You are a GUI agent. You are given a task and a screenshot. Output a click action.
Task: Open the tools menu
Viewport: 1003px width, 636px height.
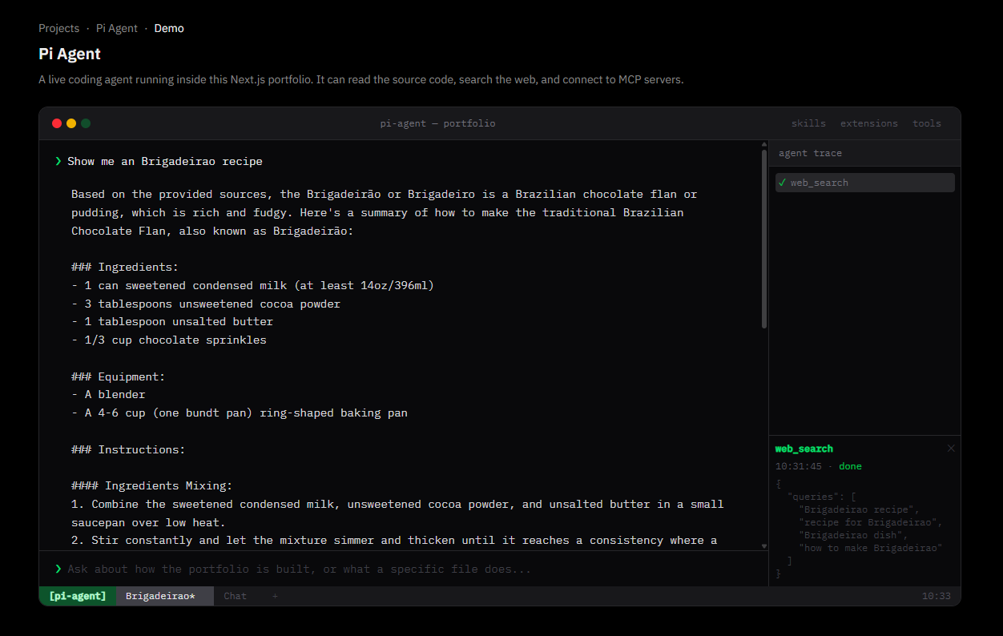pyautogui.click(x=927, y=123)
